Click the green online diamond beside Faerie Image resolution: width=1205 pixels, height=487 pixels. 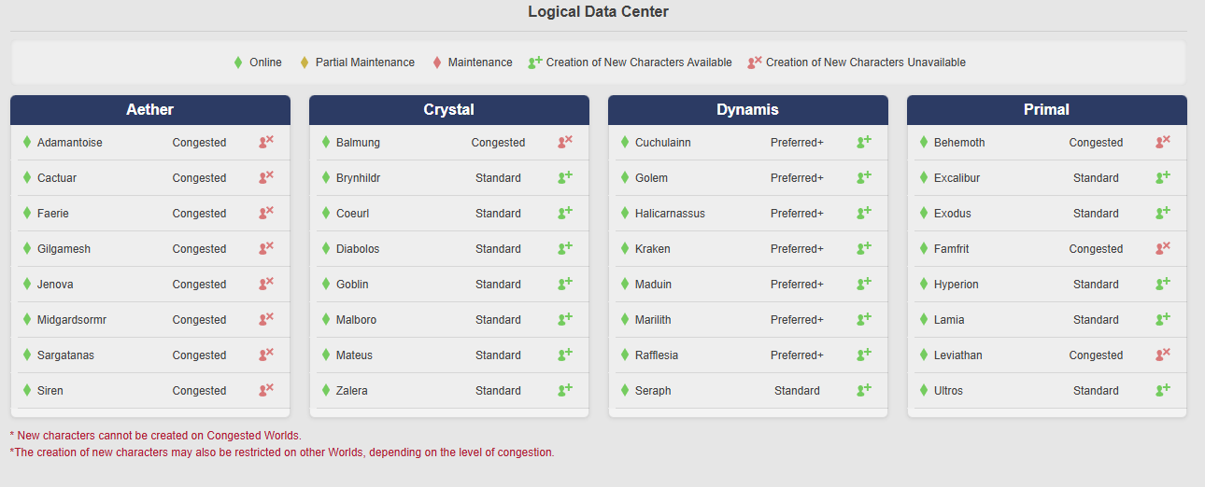[27, 213]
